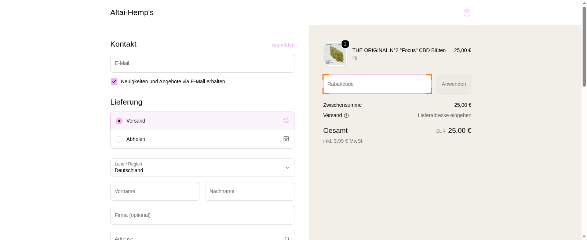Image resolution: width=587 pixels, height=240 pixels.
Task: Click the Gesamt label
Action: 335,131
